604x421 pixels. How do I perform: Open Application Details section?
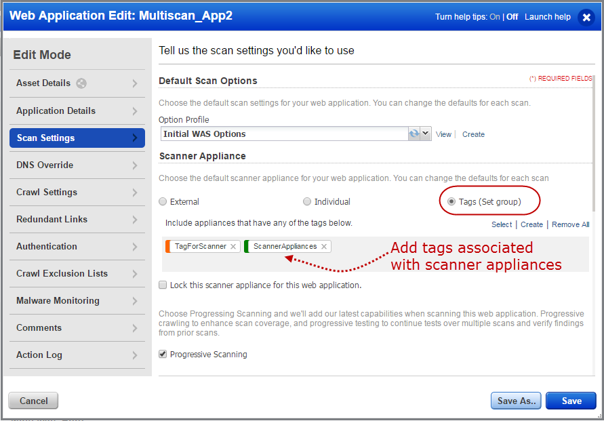pyautogui.click(x=77, y=111)
